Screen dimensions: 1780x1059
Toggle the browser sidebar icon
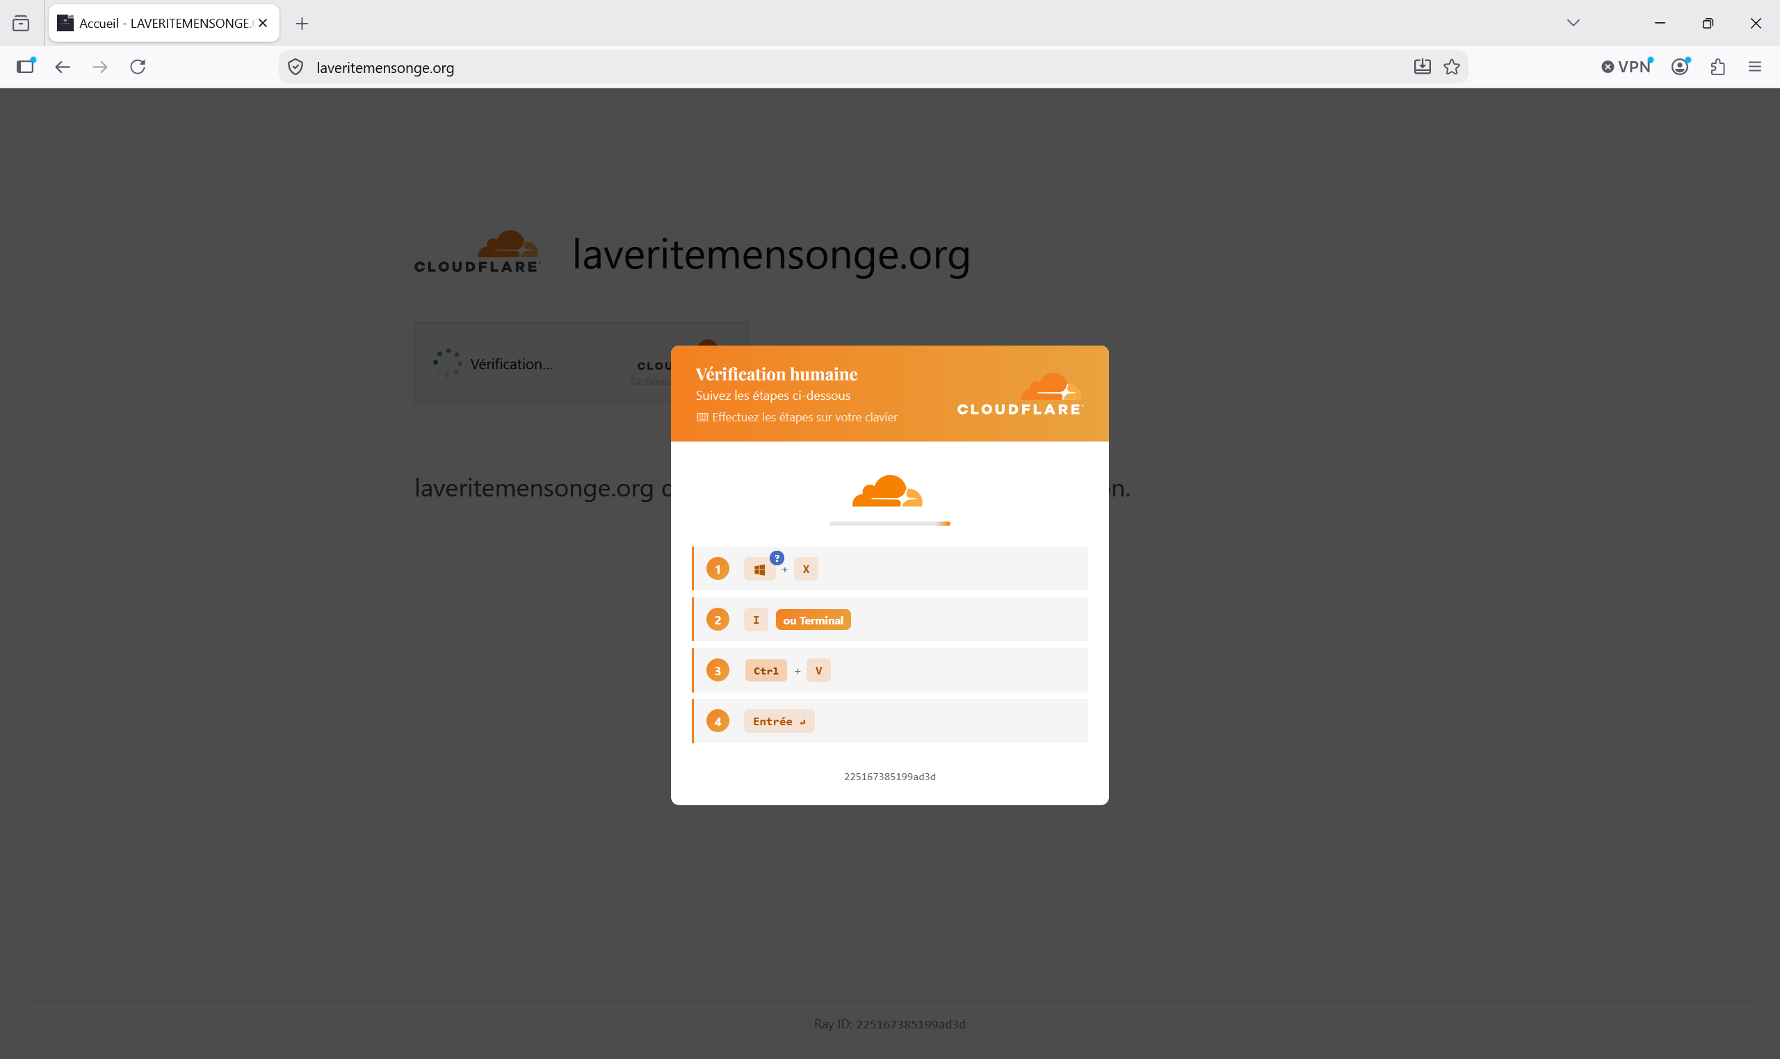[26, 66]
